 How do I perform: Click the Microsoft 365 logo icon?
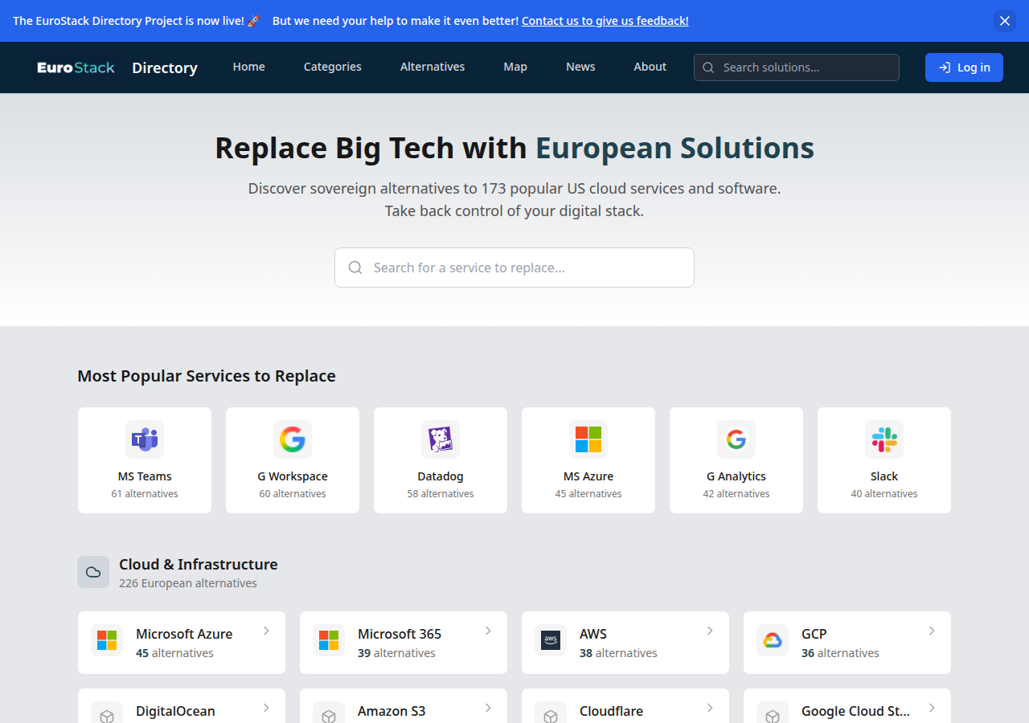click(x=329, y=640)
